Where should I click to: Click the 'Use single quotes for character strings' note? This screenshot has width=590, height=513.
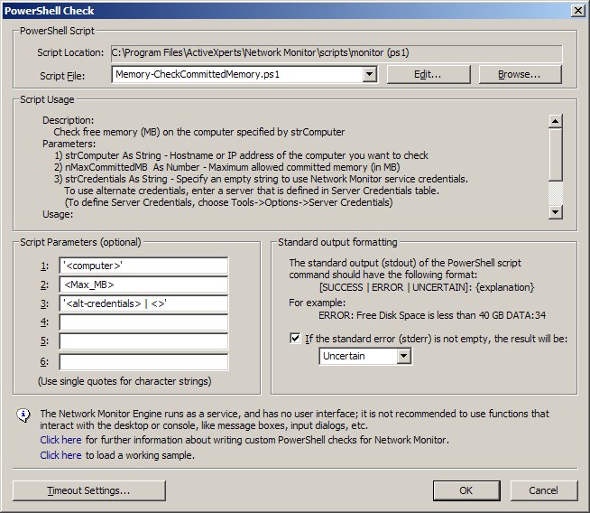tap(124, 381)
